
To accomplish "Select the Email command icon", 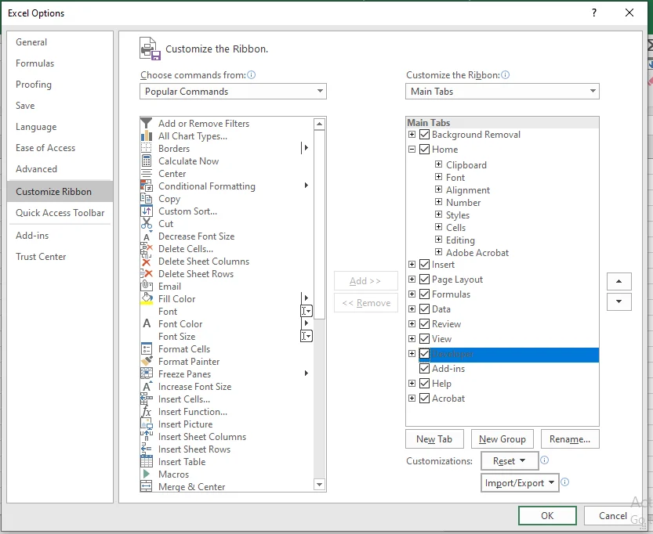I will tap(146, 286).
